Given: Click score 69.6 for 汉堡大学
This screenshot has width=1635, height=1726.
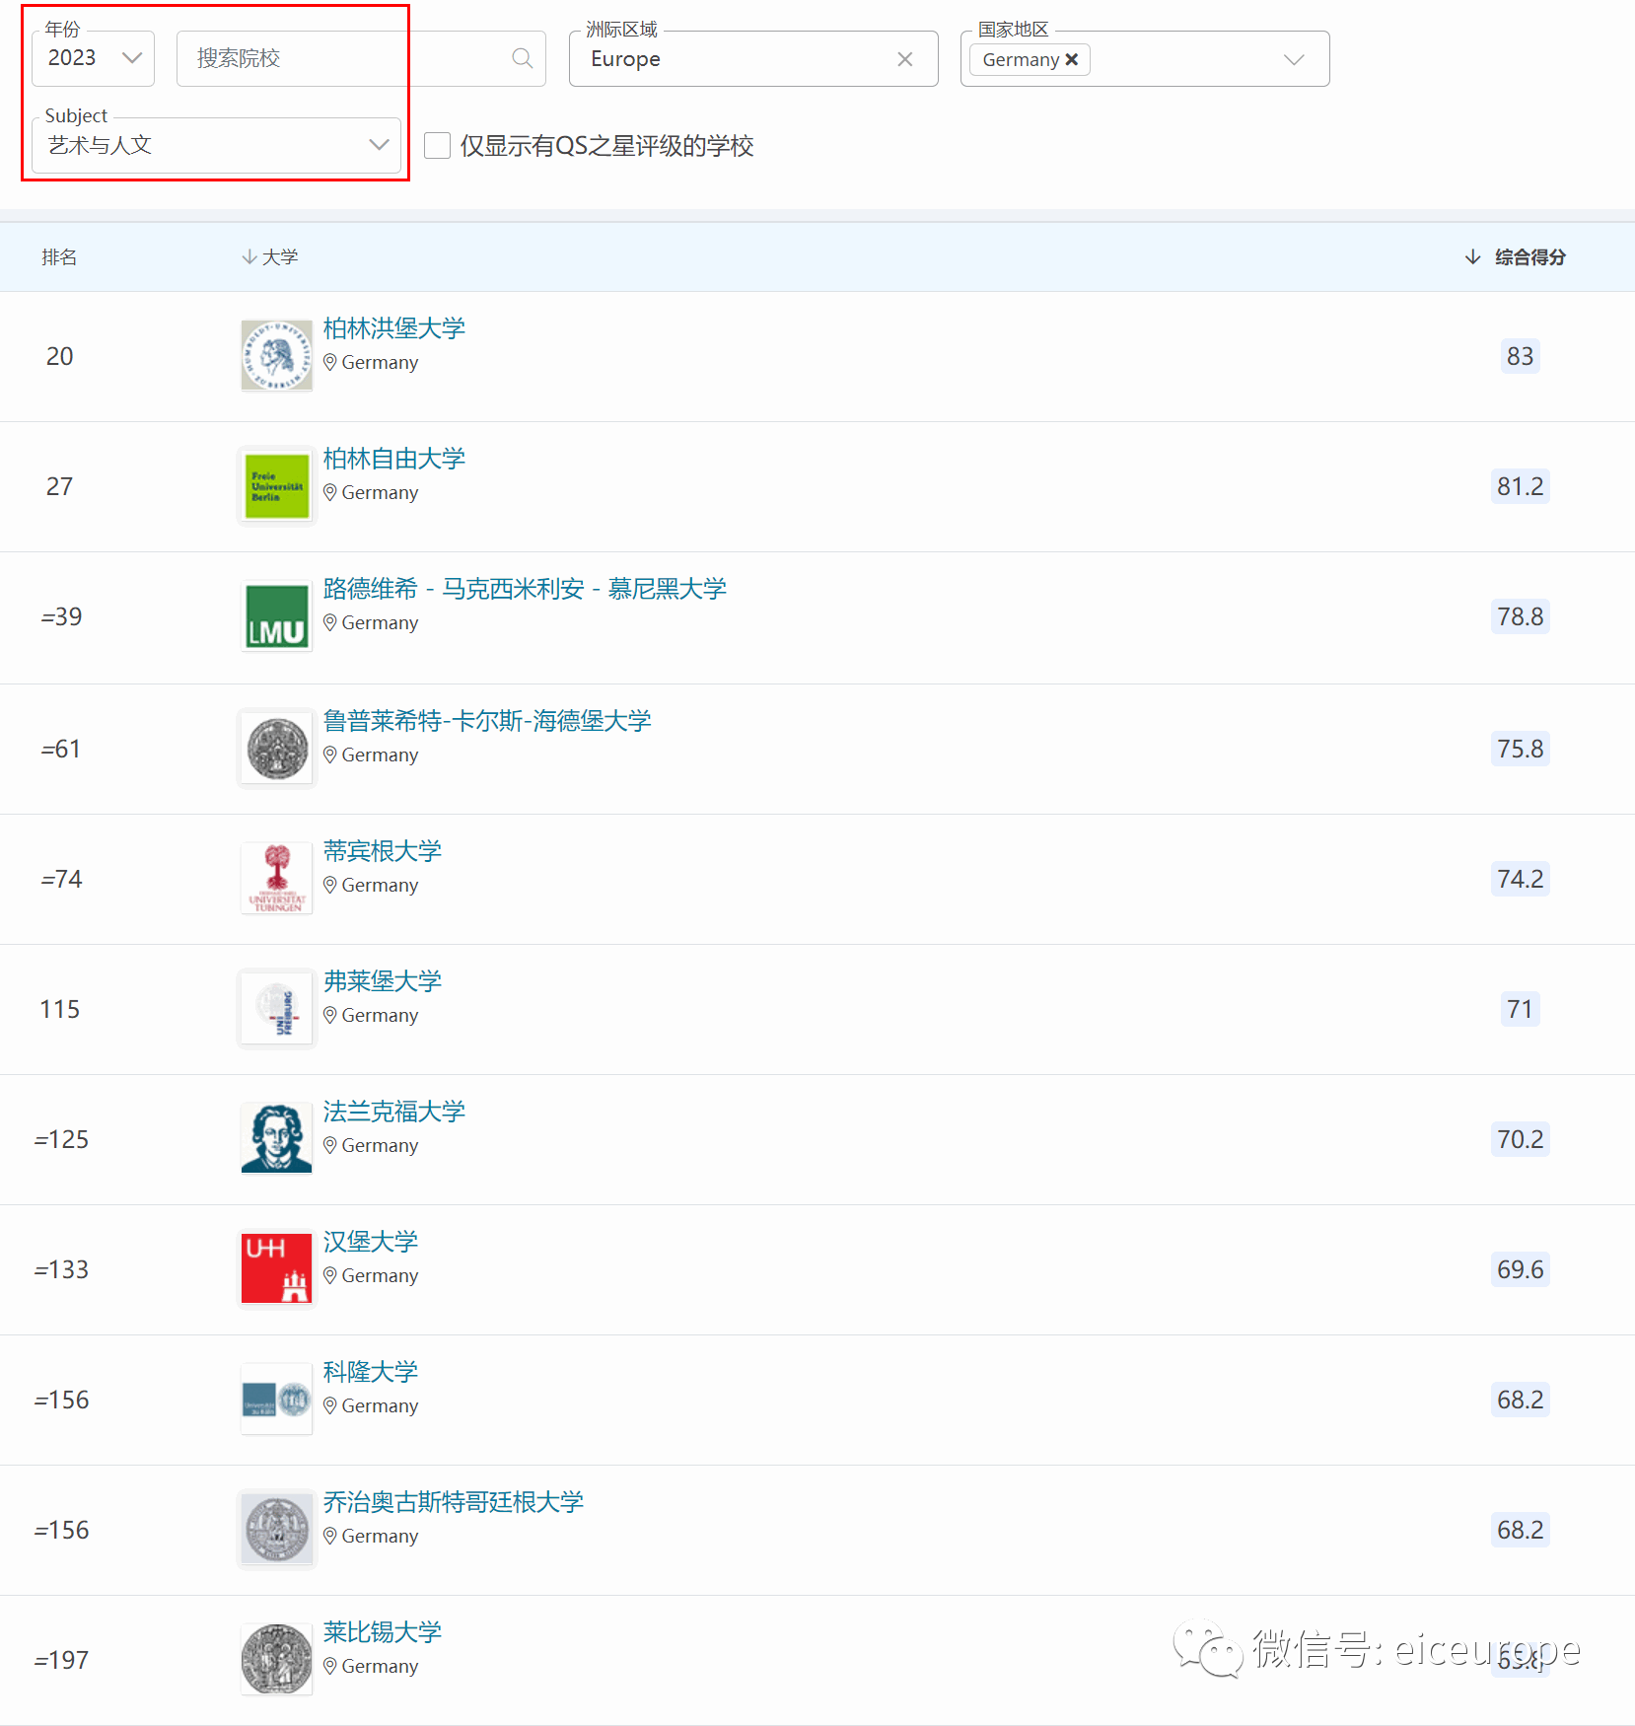Looking at the screenshot, I should pyautogui.click(x=1520, y=1269).
